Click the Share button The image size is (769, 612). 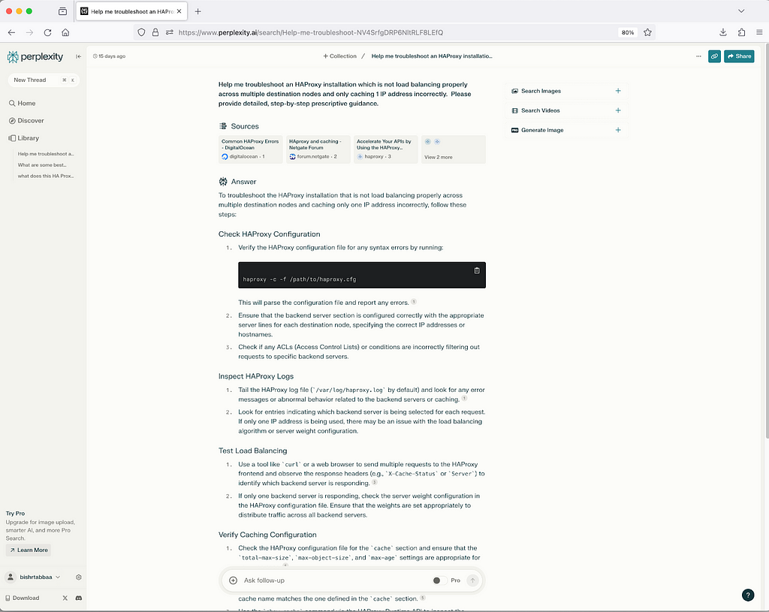[x=739, y=56]
